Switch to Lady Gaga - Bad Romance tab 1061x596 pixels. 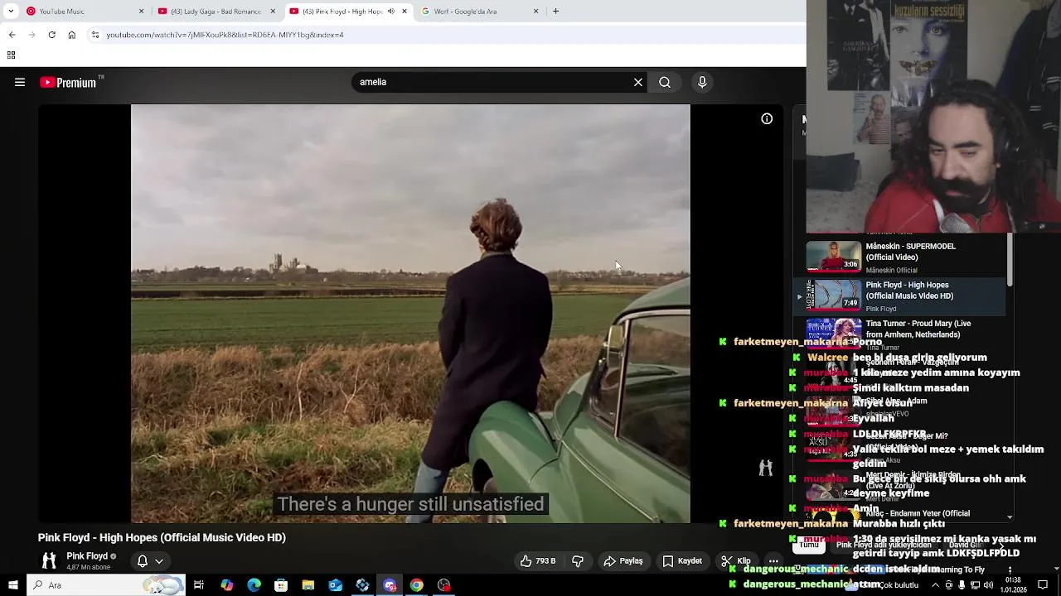coord(217,12)
